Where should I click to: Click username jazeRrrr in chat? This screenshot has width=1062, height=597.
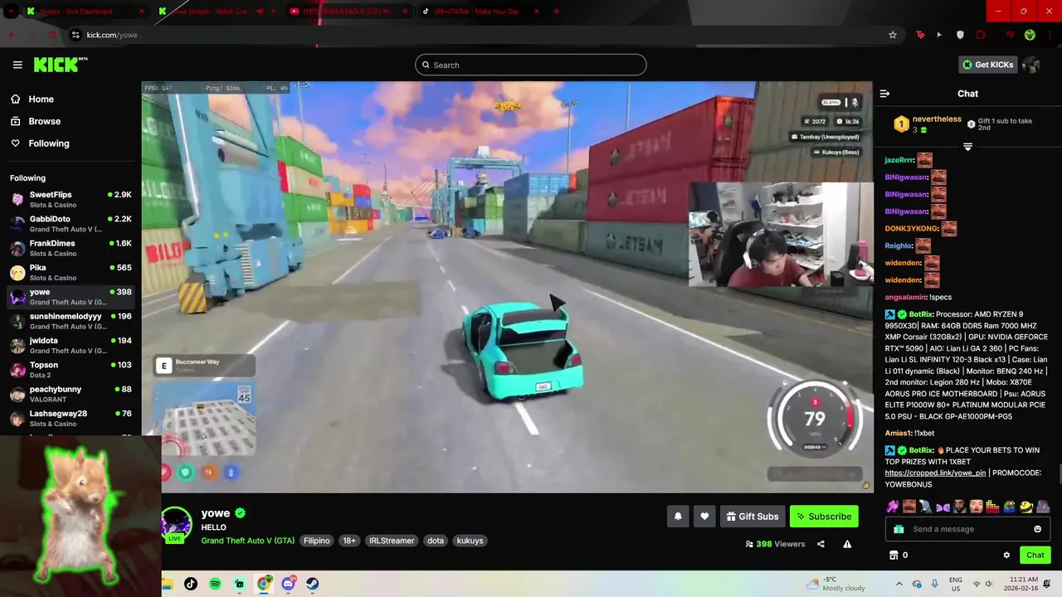pos(899,160)
